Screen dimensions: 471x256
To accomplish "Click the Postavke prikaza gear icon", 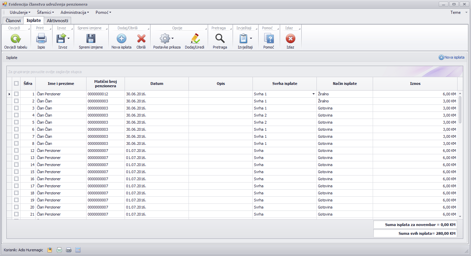I will tap(165, 38).
